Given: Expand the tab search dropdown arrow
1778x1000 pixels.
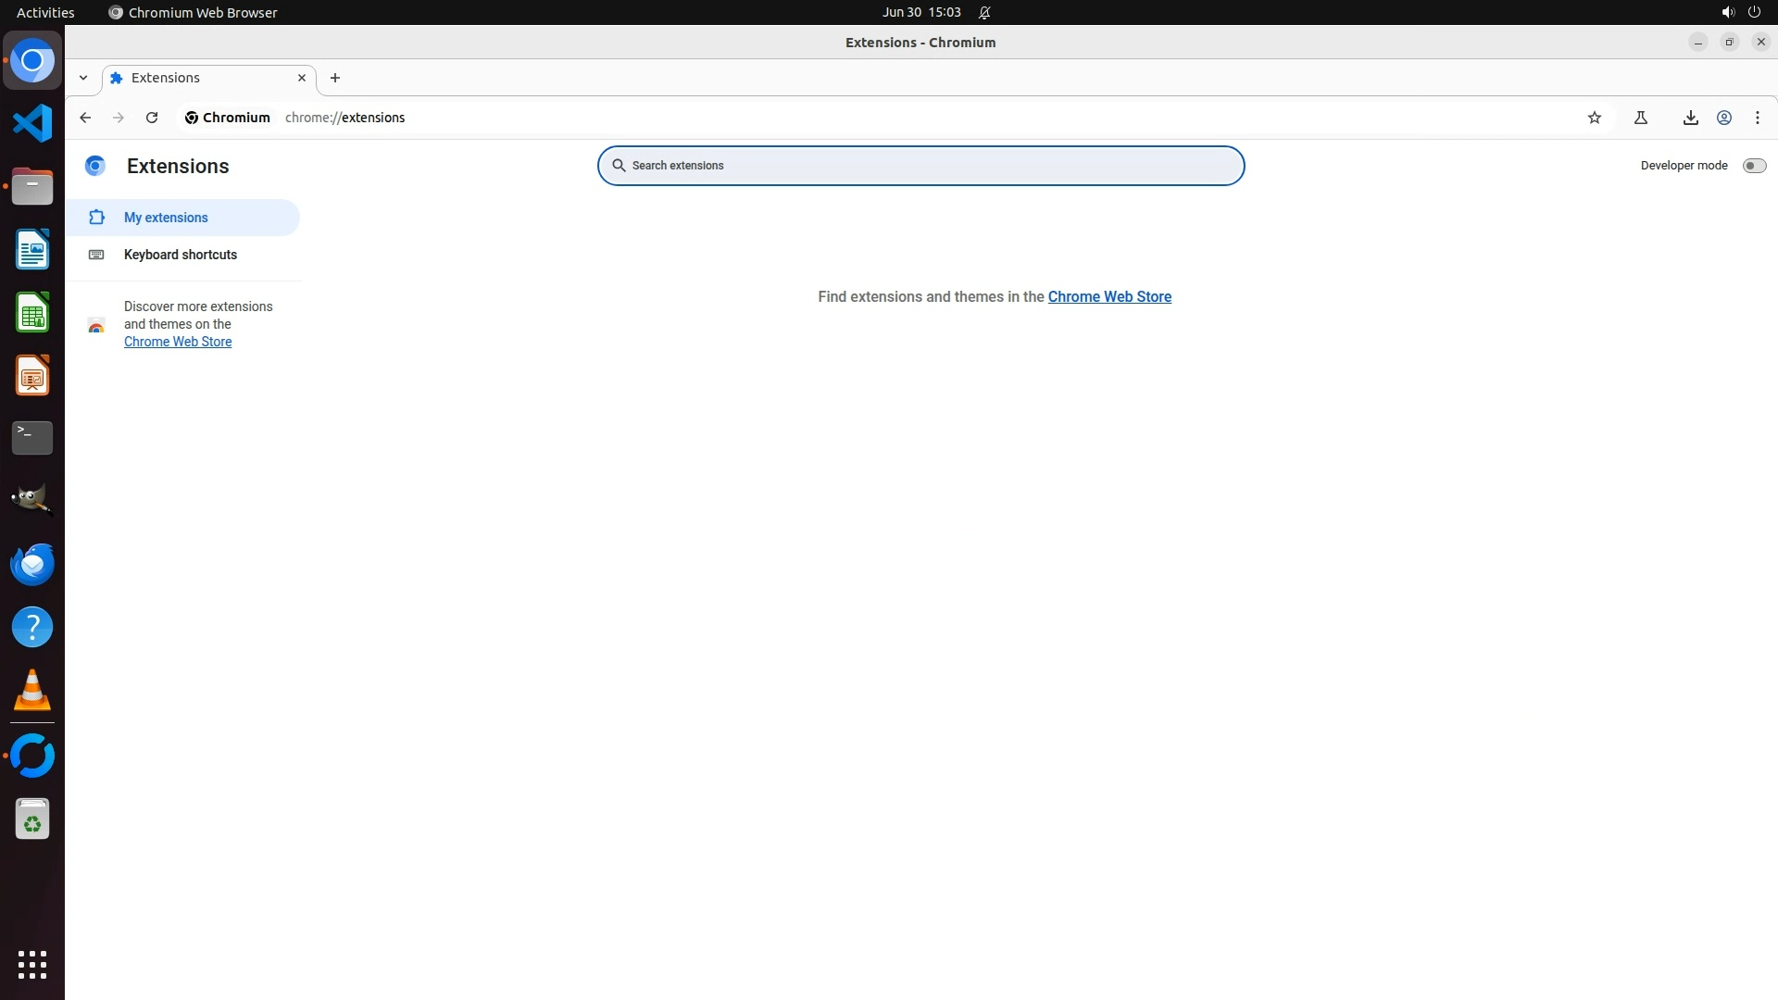Looking at the screenshot, I should [x=83, y=78].
